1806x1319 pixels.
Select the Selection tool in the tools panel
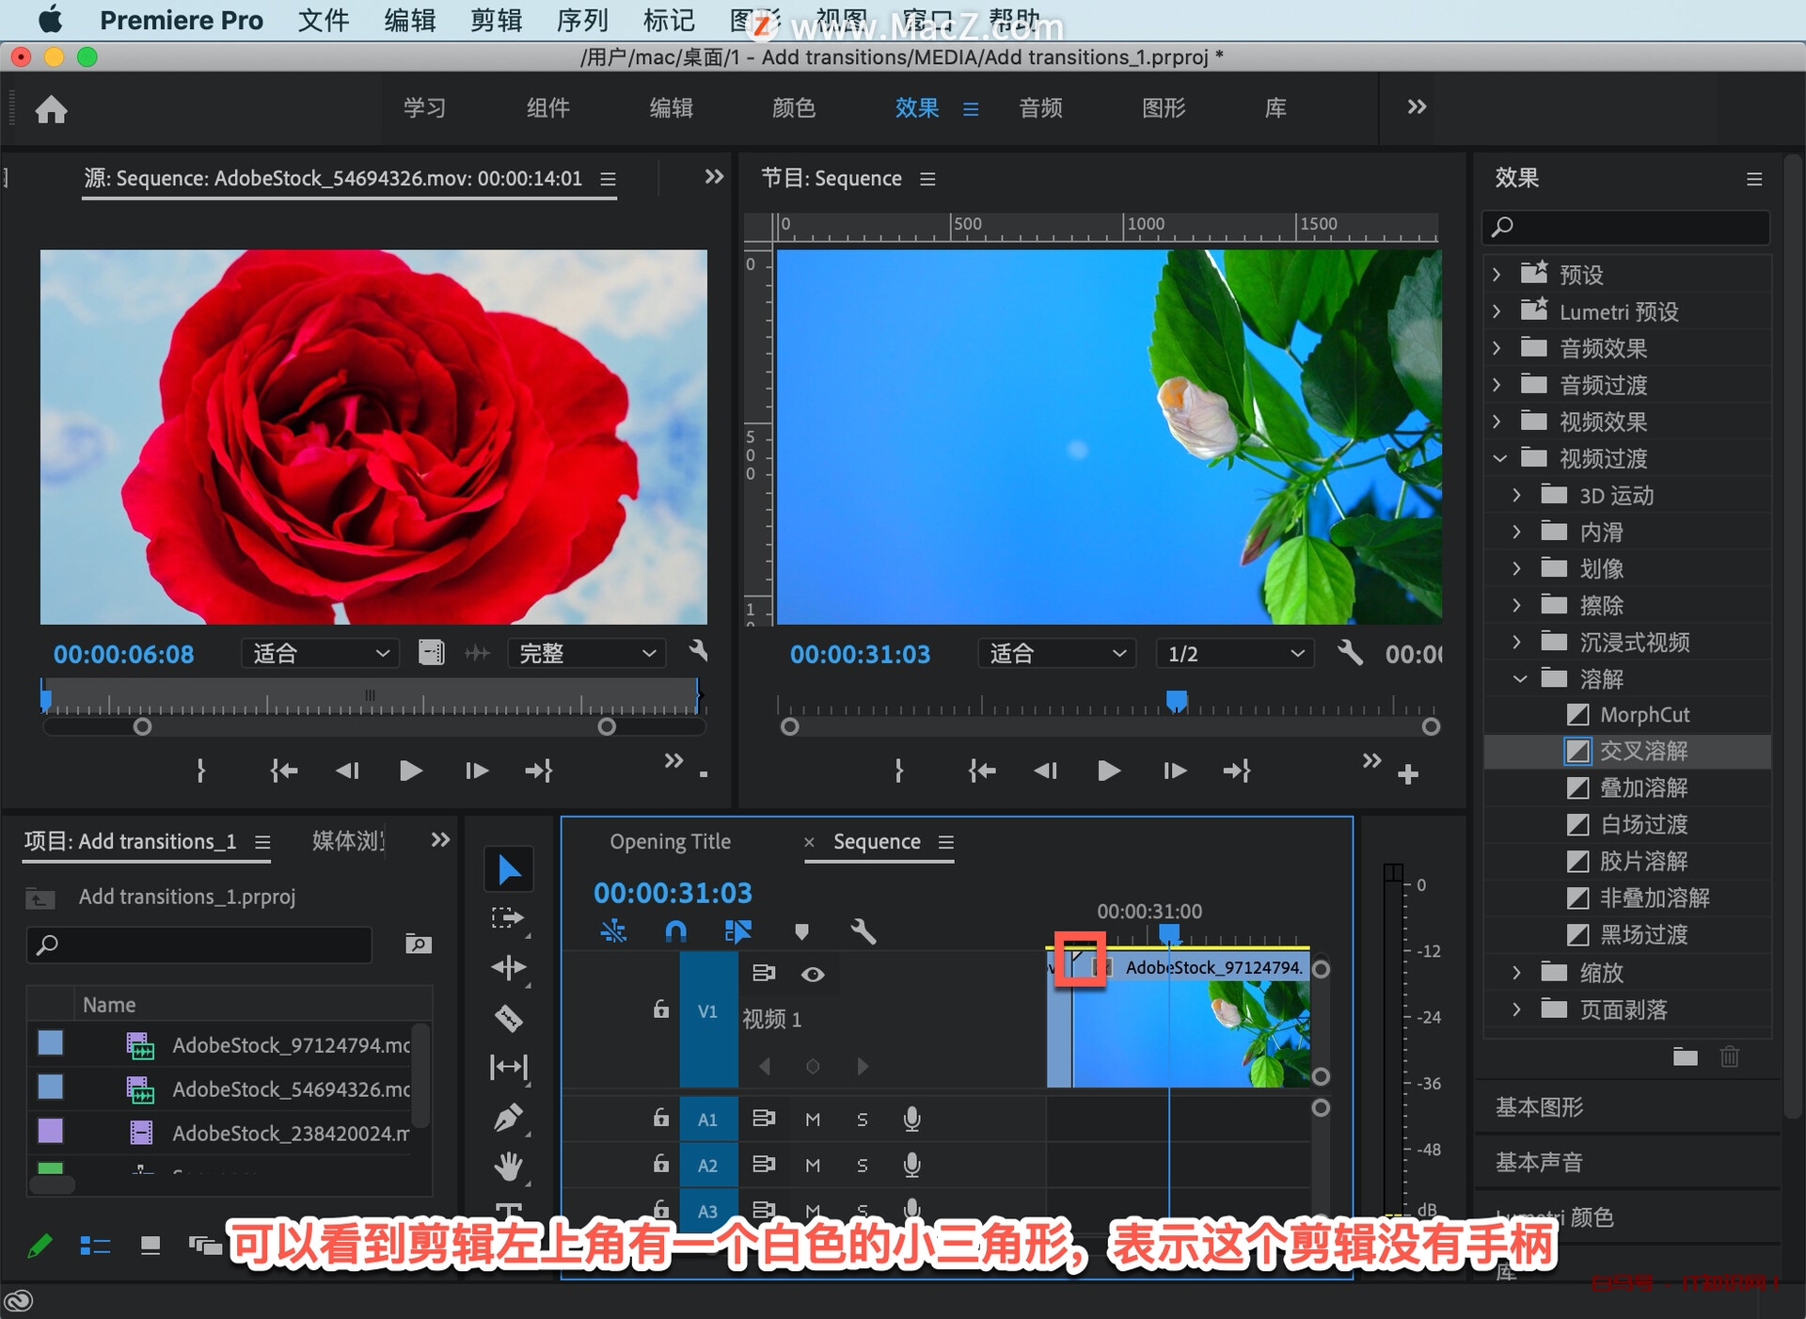pos(508,867)
